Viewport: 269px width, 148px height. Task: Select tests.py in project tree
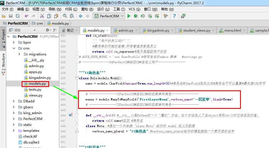(35, 90)
